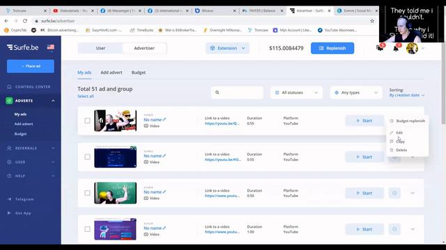Expand the Referrals sidebar section
Image resolution: width=446 pixels, height=250 pixels.
click(x=53, y=148)
